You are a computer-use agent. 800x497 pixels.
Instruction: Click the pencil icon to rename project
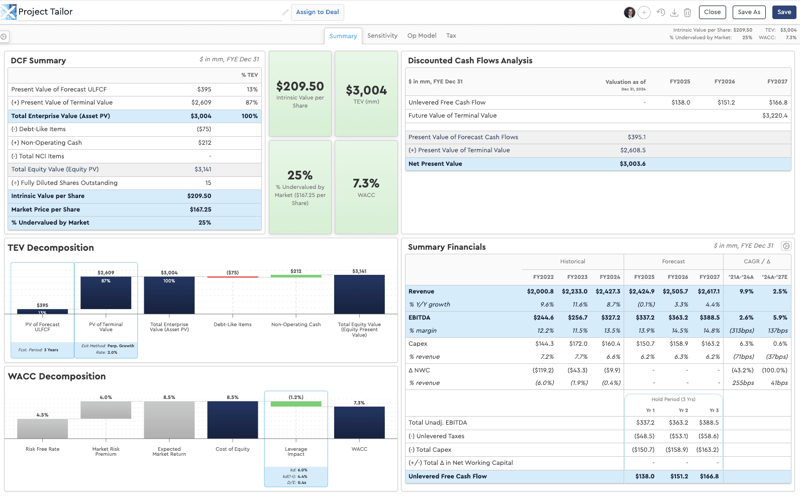[285, 12]
